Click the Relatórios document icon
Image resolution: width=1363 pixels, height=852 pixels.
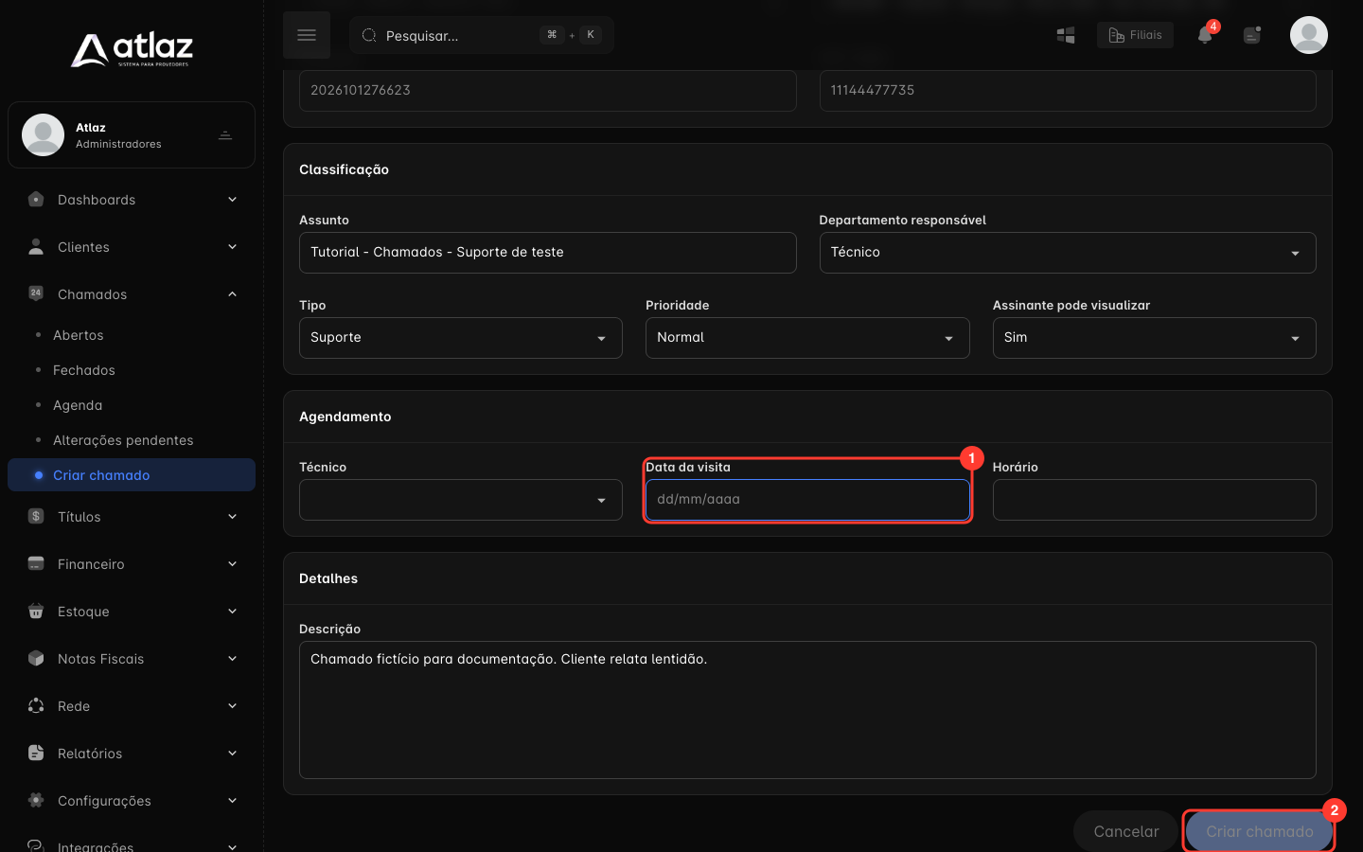tap(36, 754)
